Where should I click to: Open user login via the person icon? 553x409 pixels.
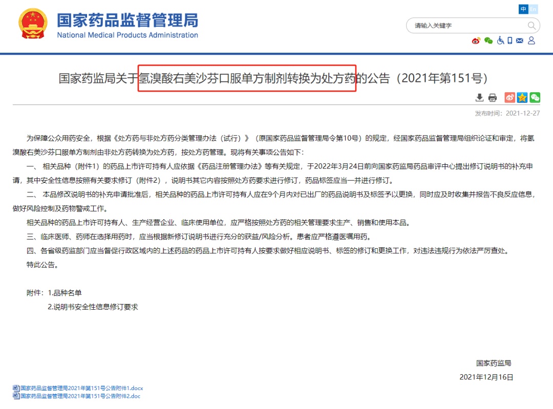pos(531,41)
